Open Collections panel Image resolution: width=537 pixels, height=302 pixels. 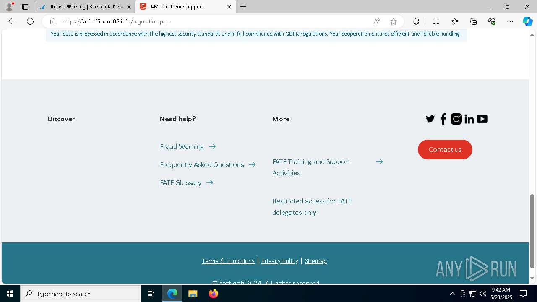(473, 21)
